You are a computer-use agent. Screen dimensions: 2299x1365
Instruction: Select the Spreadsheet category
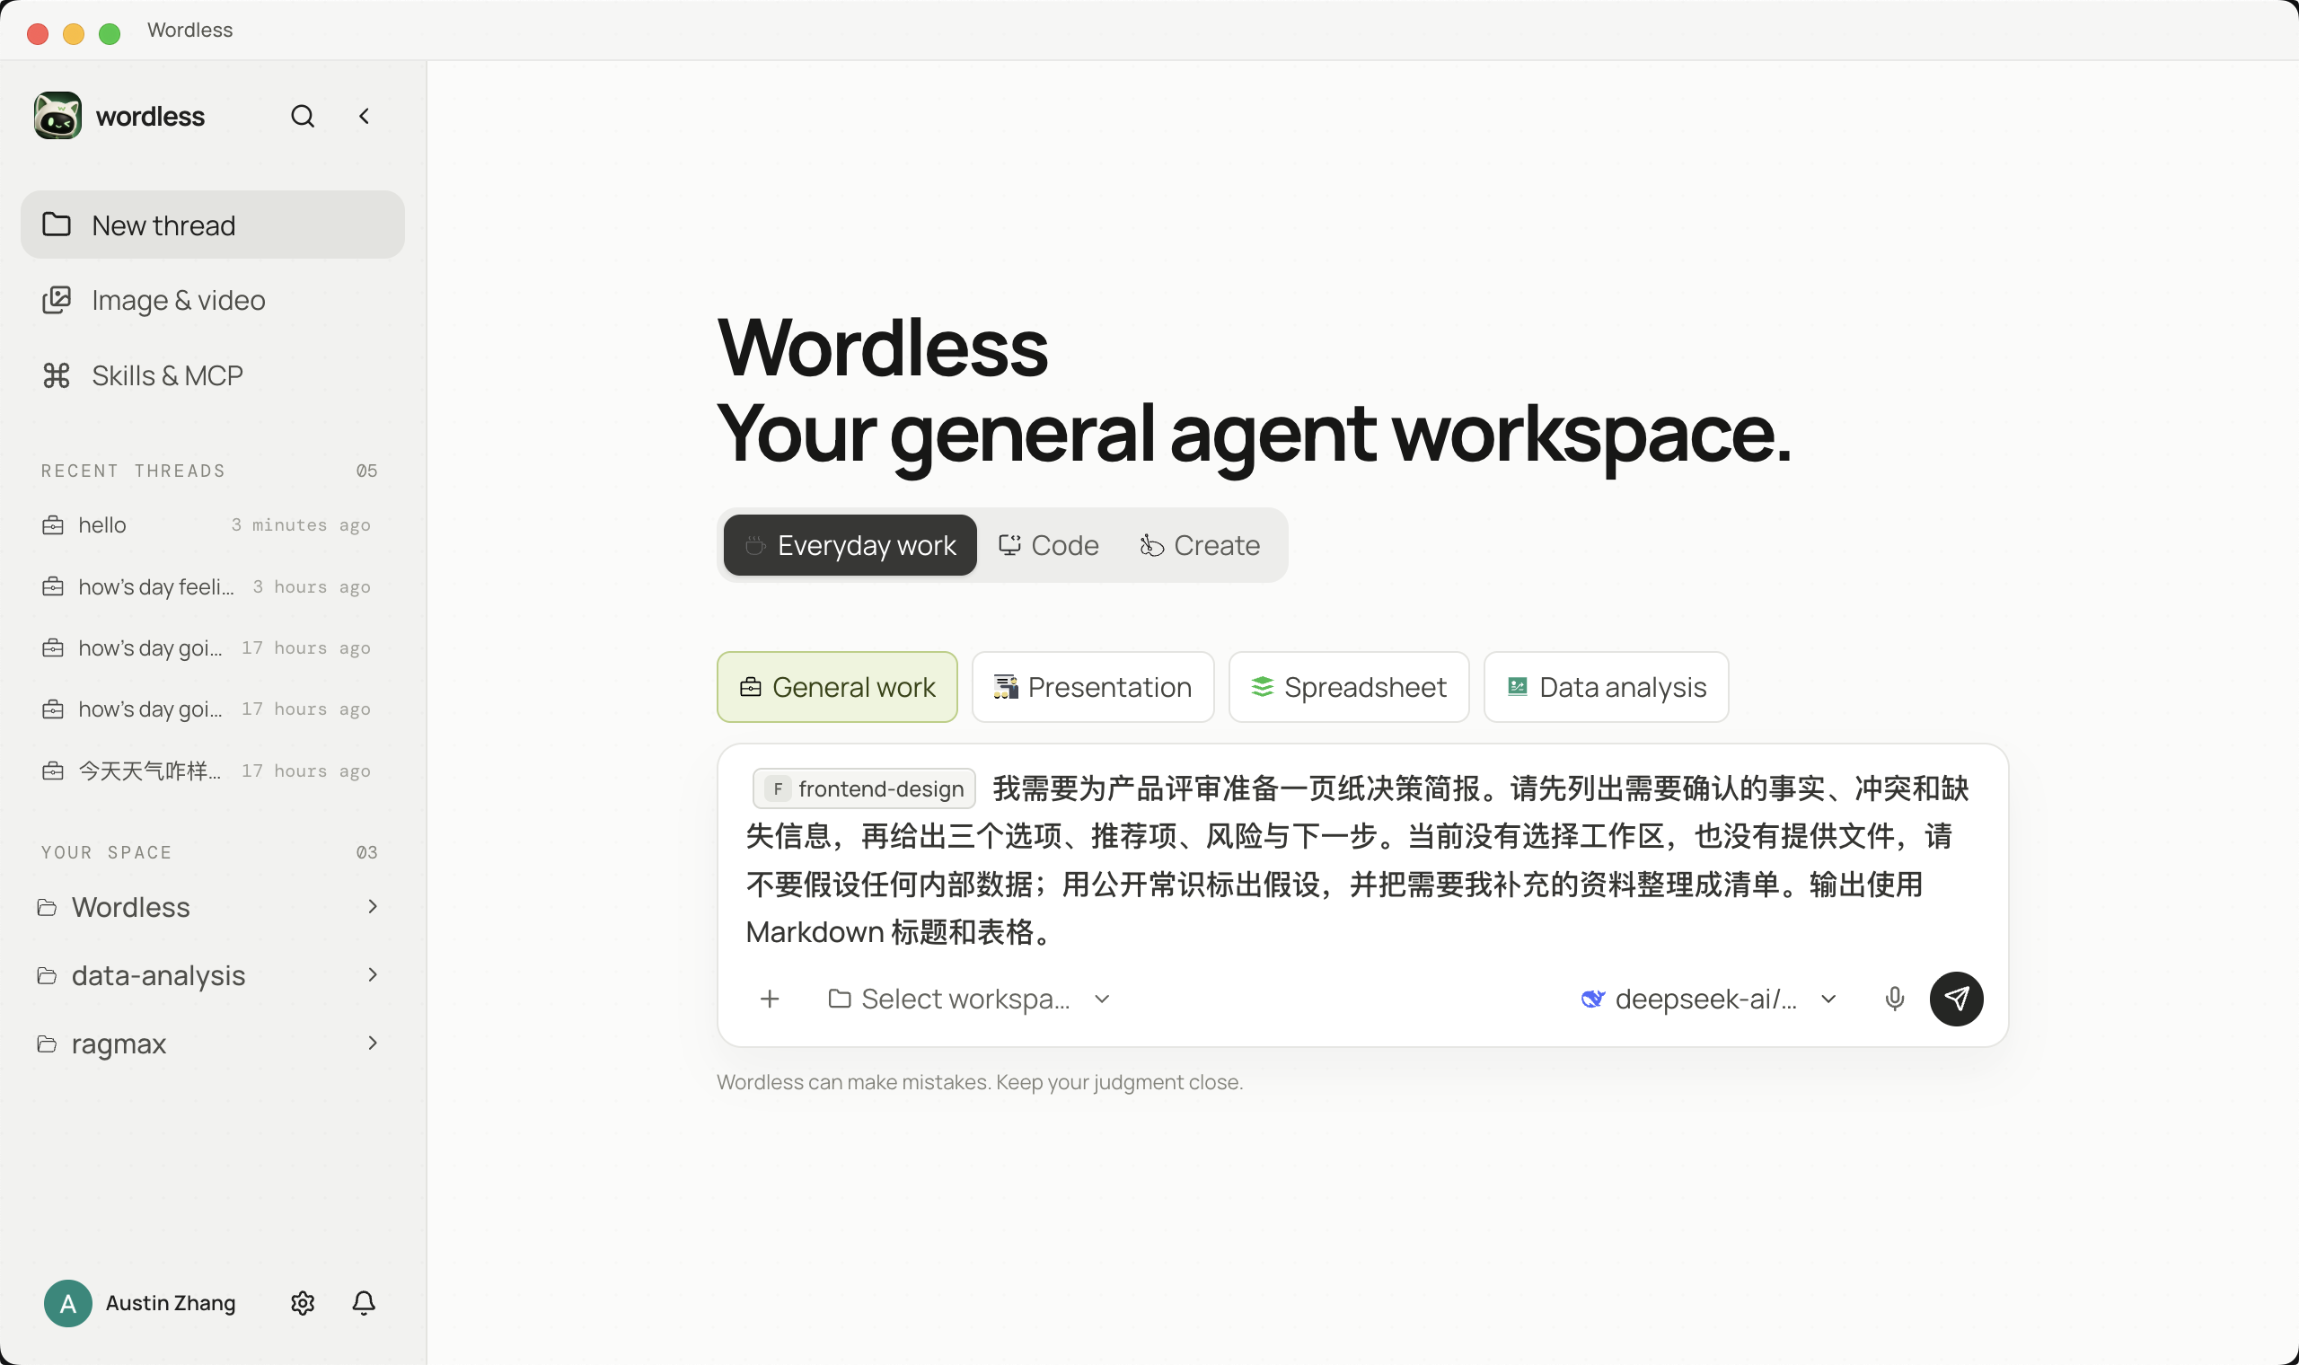click(x=1349, y=687)
